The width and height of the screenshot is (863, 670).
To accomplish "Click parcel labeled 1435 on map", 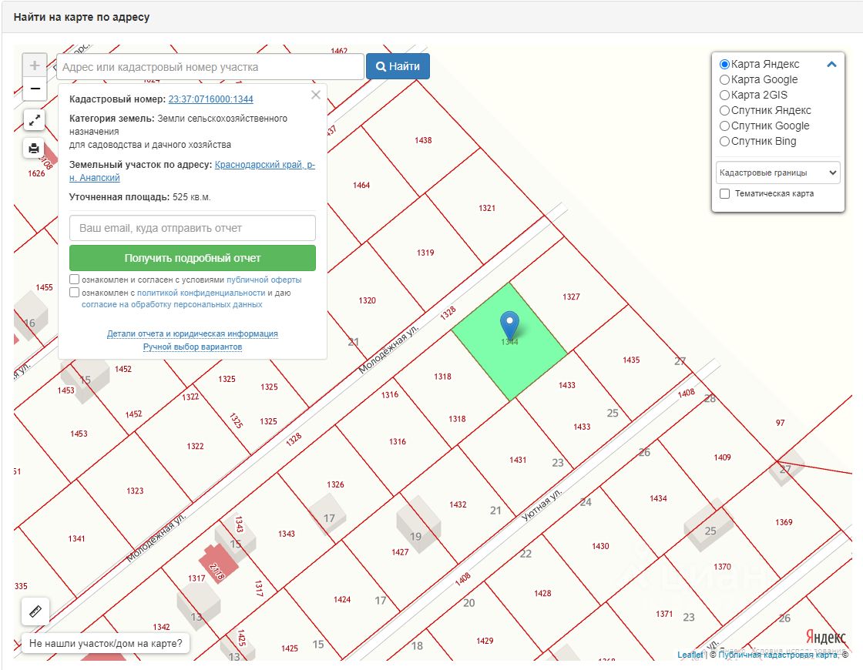I will coord(631,360).
